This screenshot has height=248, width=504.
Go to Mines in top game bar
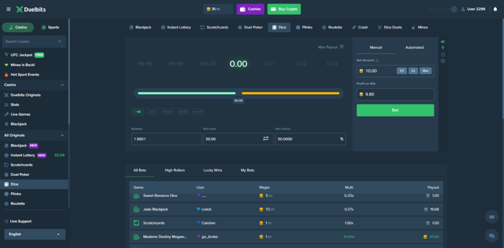(419, 28)
